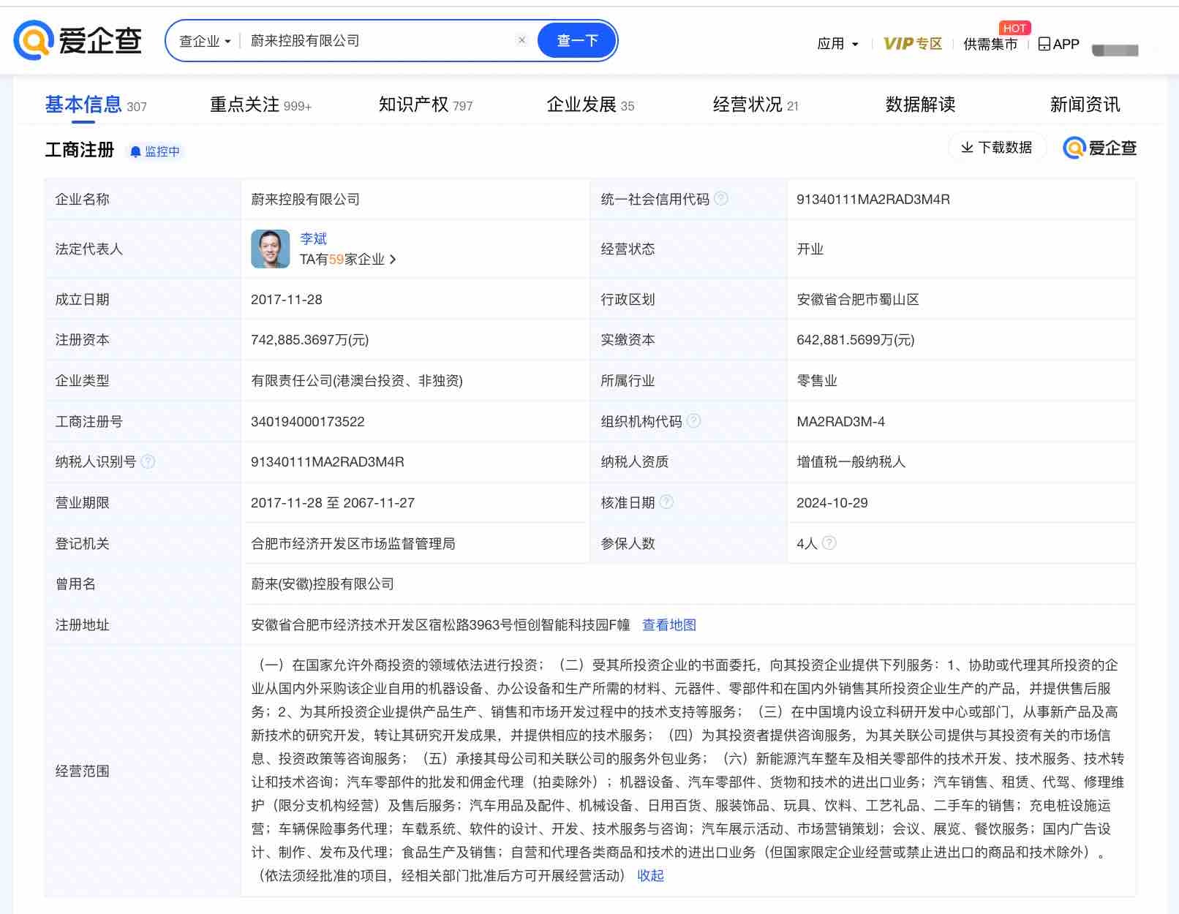Screen dimensions: 1179x914
Task: Go to the 新闻资讯 tab
Action: tap(1085, 105)
